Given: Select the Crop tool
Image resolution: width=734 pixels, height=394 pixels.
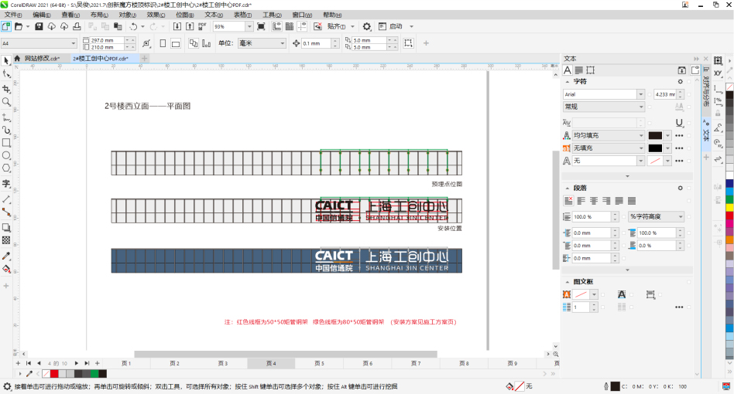Looking at the screenshot, I should point(6,89).
